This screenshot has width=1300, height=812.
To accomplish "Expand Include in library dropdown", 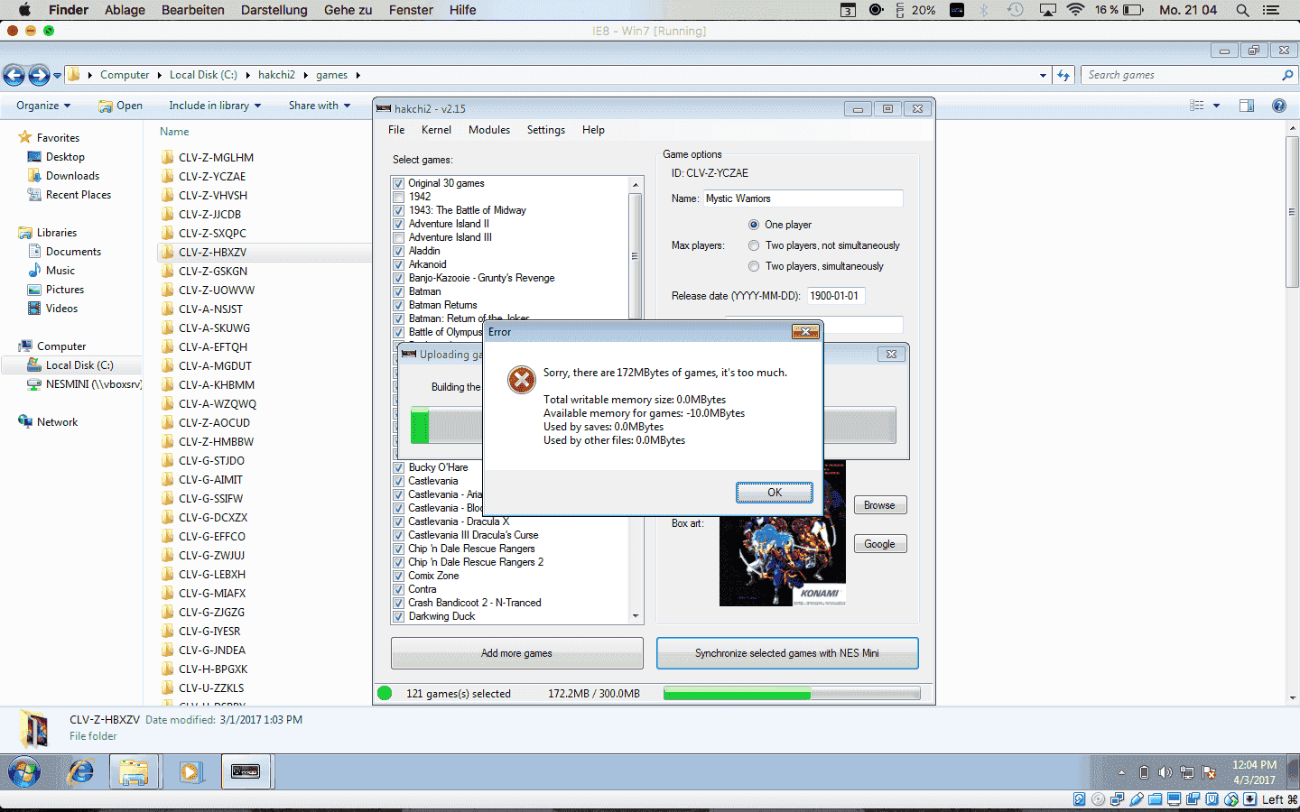I will click(215, 106).
